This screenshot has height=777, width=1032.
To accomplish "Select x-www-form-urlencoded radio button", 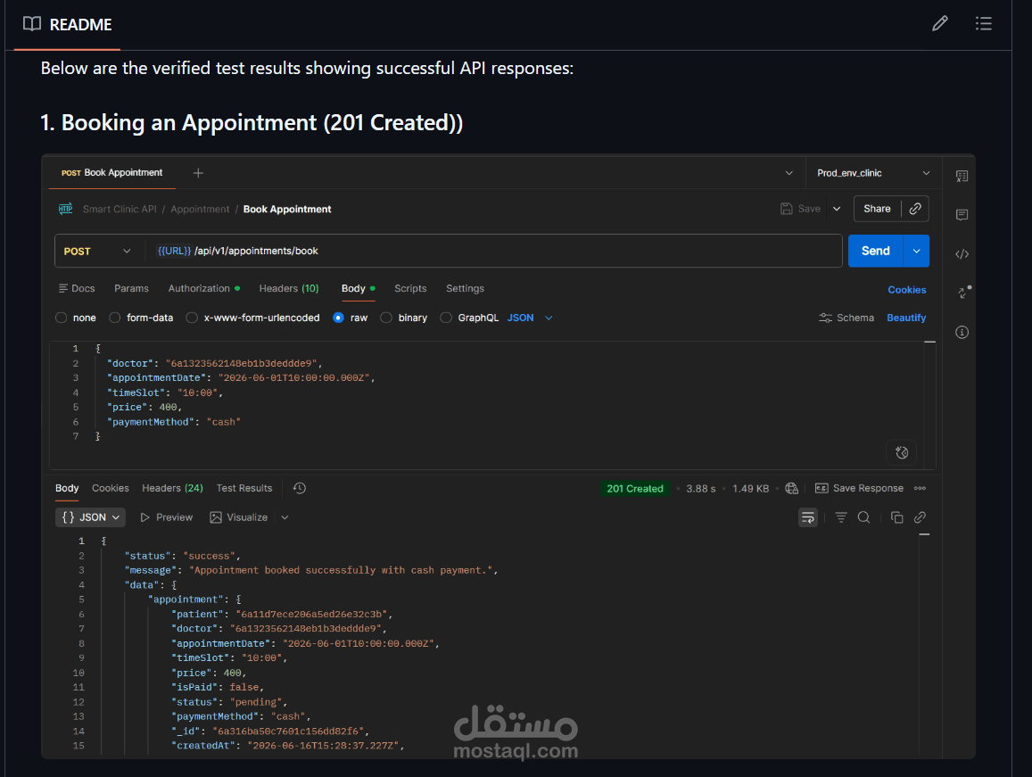I will click(192, 318).
